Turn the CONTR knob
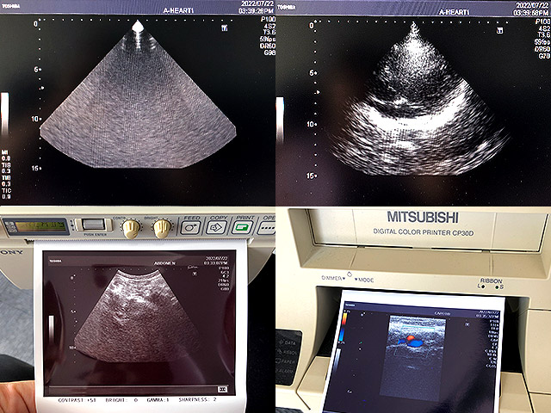The width and height of the screenshot is (551, 413). pyautogui.click(x=130, y=228)
